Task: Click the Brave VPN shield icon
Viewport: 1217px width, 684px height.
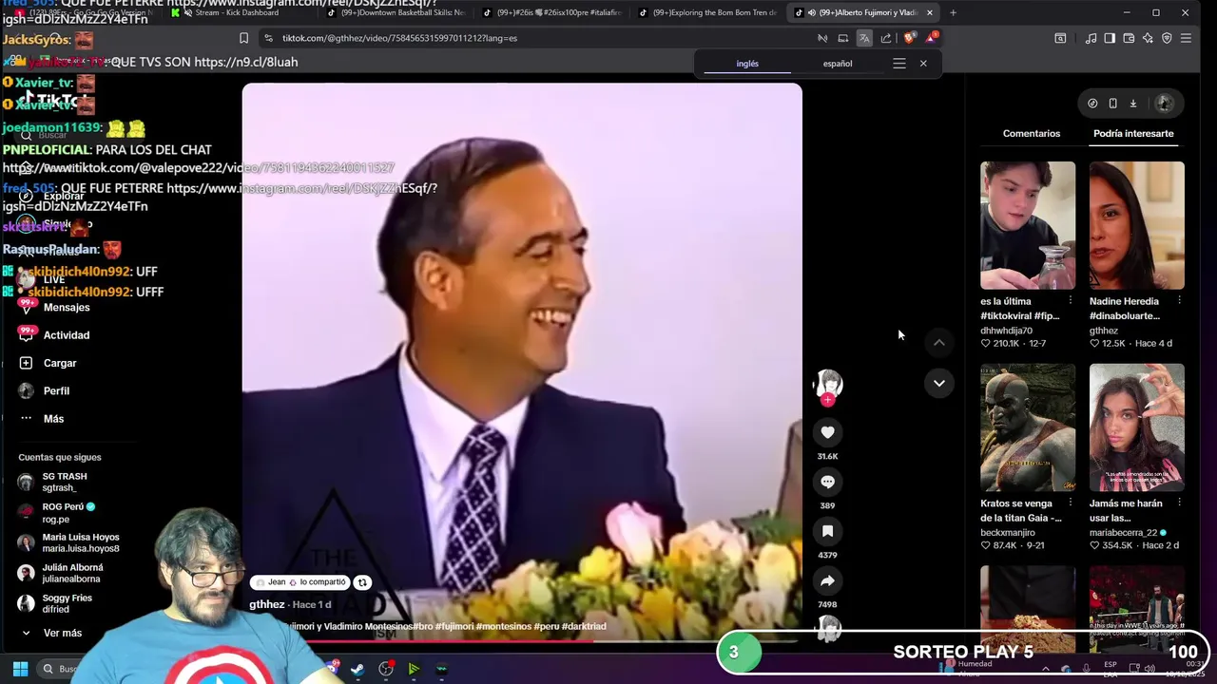Action: 1167,38
